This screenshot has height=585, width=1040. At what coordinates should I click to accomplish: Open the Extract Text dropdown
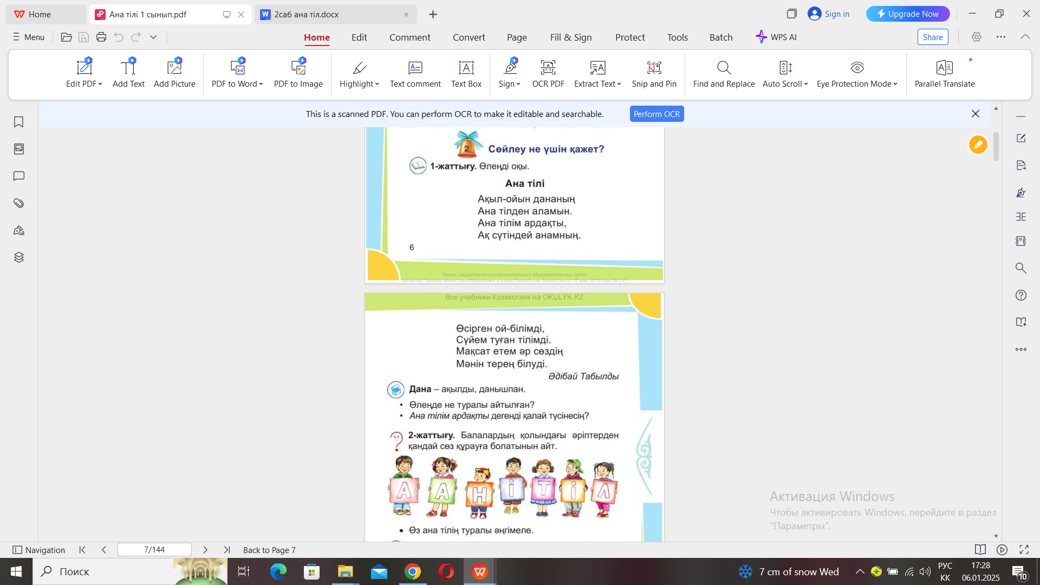click(x=619, y=84)
